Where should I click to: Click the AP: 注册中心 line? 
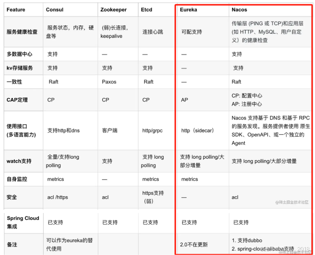247,104
